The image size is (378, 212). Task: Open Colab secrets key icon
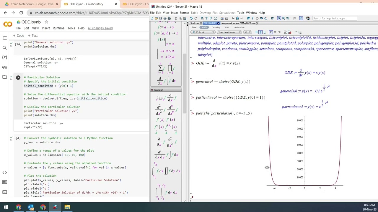point(4,67)
